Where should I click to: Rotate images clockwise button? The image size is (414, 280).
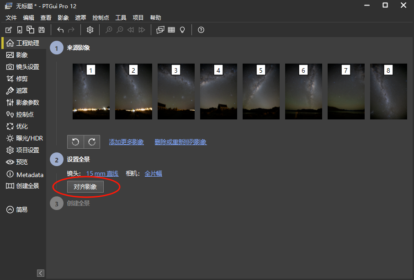click(x=92, y=142)
